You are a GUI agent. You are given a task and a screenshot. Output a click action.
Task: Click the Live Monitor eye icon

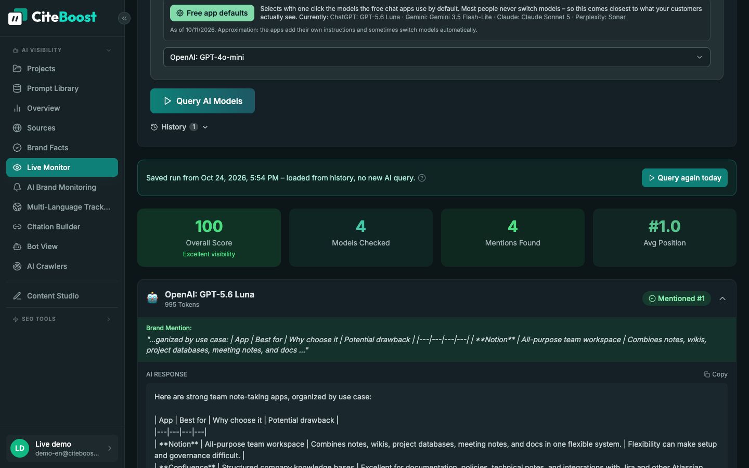[x=17, y=167]
